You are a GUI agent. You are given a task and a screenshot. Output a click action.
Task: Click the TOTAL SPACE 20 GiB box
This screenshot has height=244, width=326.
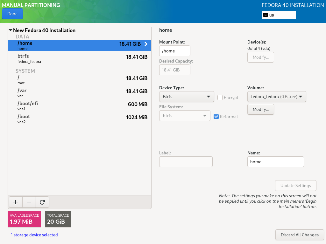coord(58,219)
